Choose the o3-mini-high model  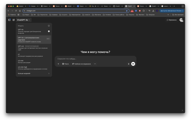pos(34,68)
